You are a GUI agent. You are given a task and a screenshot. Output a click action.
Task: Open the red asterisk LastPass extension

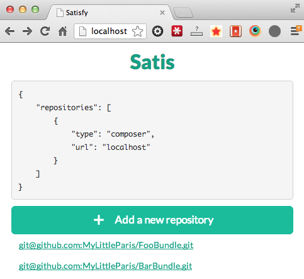177,31
